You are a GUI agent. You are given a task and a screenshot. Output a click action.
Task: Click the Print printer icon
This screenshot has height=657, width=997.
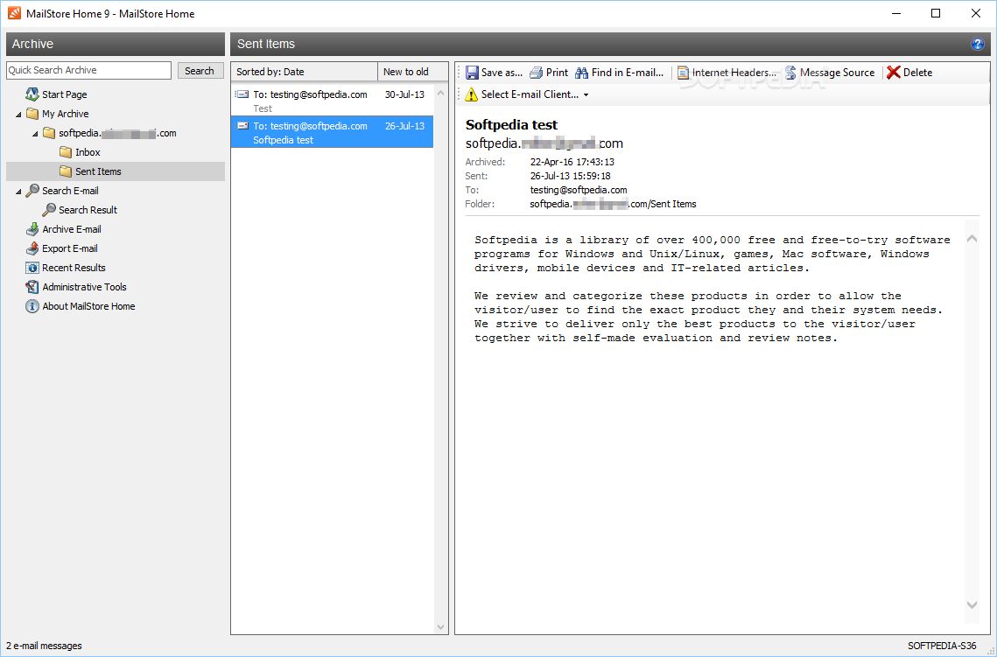click(536, 73)
